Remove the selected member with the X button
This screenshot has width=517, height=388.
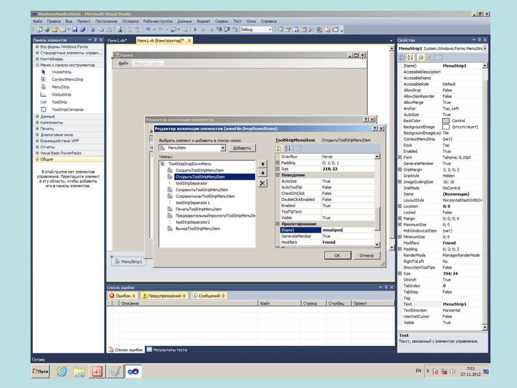(x=263, y=184)
